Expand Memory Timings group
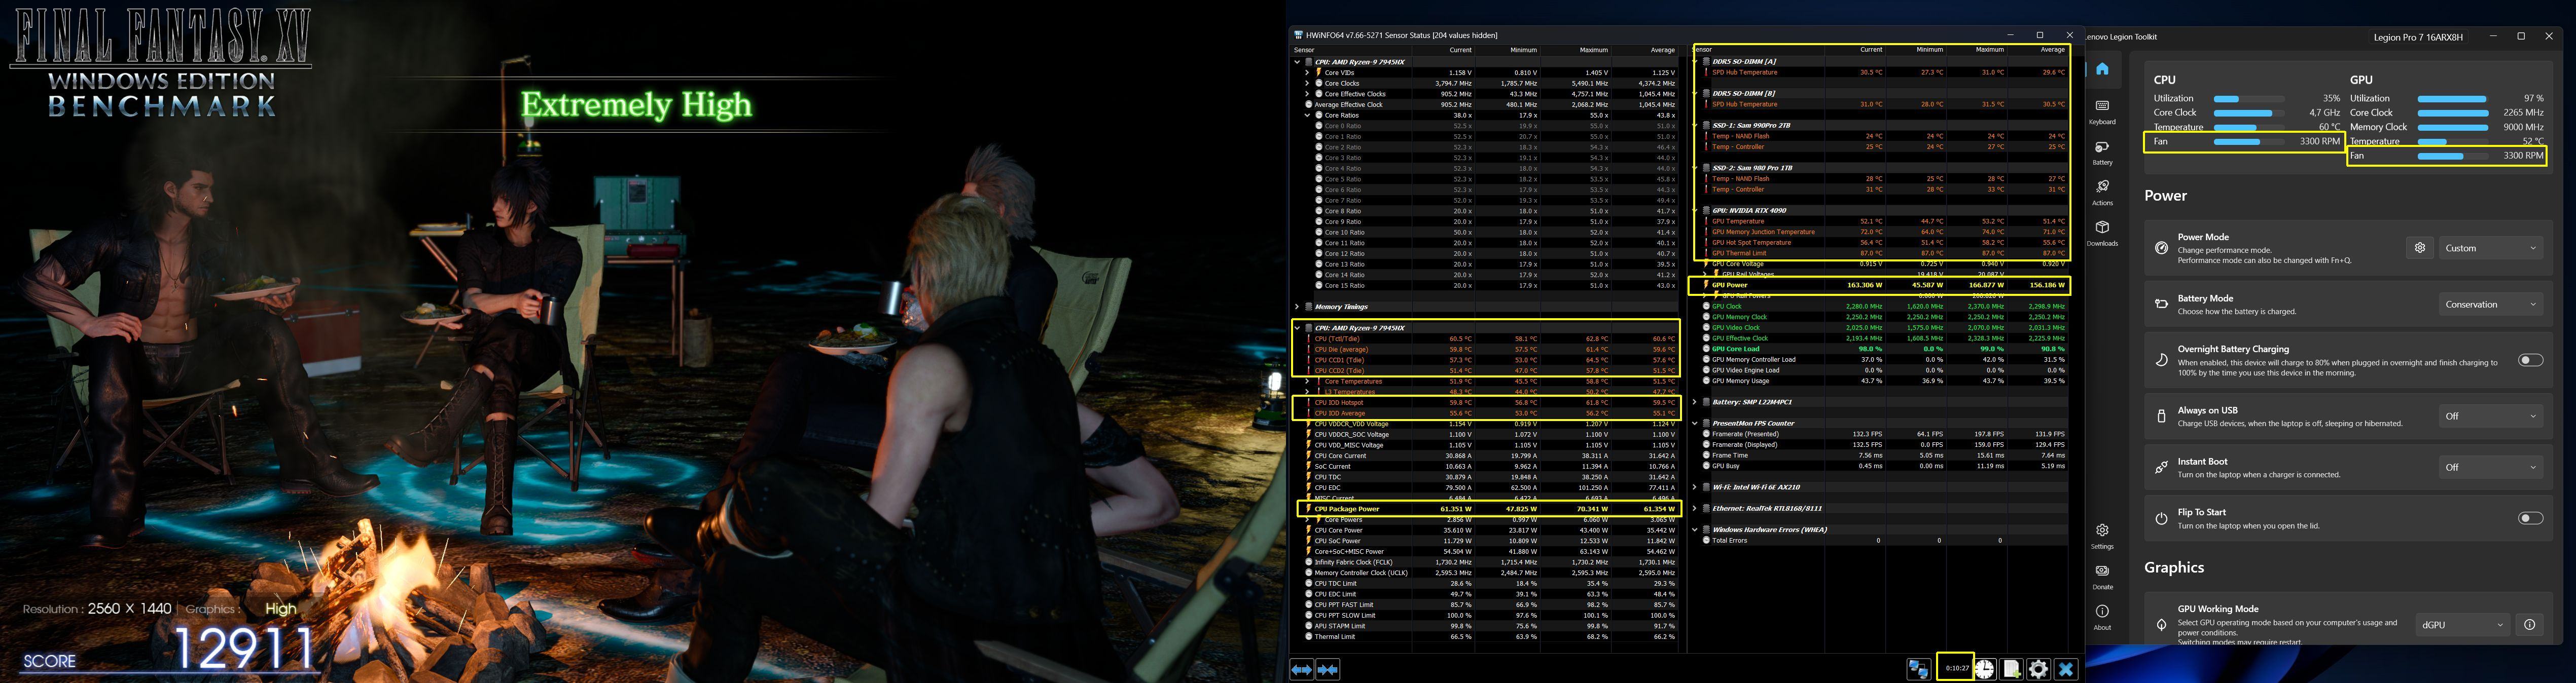The width and height of the screenshot is (2576, 683). pos(1297,307)
